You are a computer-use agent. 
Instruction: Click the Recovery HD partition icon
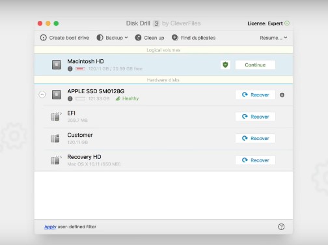click(56, 160)
